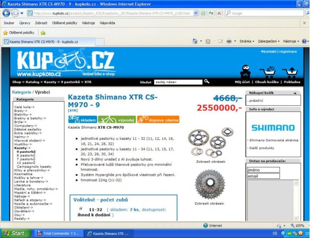Open Můj účet link

point(242,82)
